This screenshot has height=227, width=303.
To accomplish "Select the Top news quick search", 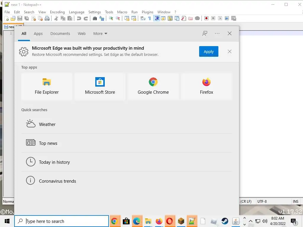I will pos(127,143).
